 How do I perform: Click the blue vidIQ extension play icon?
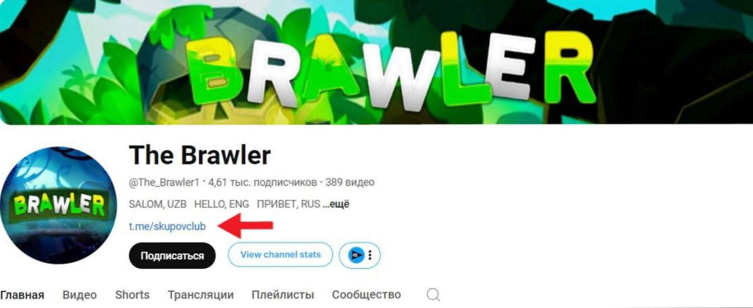pos(355,255)
